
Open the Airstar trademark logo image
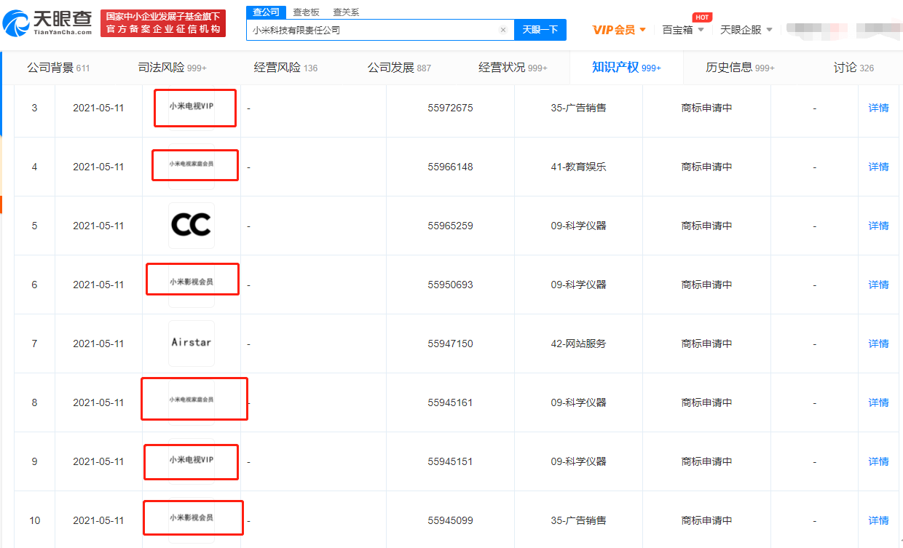coord(191,343)
